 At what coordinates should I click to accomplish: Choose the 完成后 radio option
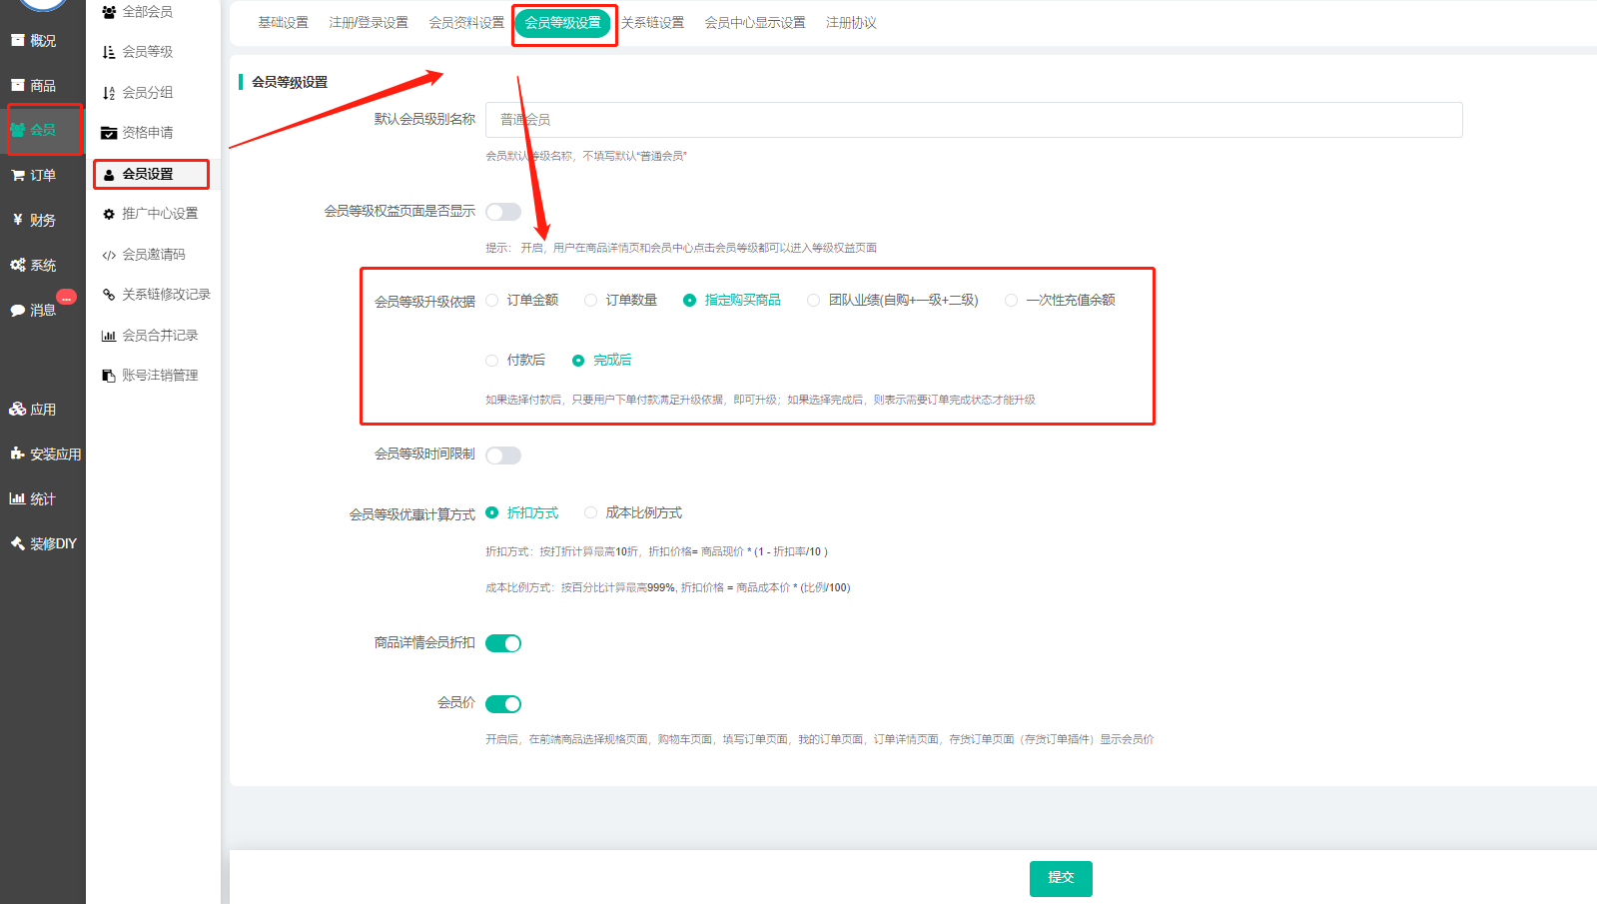point(577,361)
